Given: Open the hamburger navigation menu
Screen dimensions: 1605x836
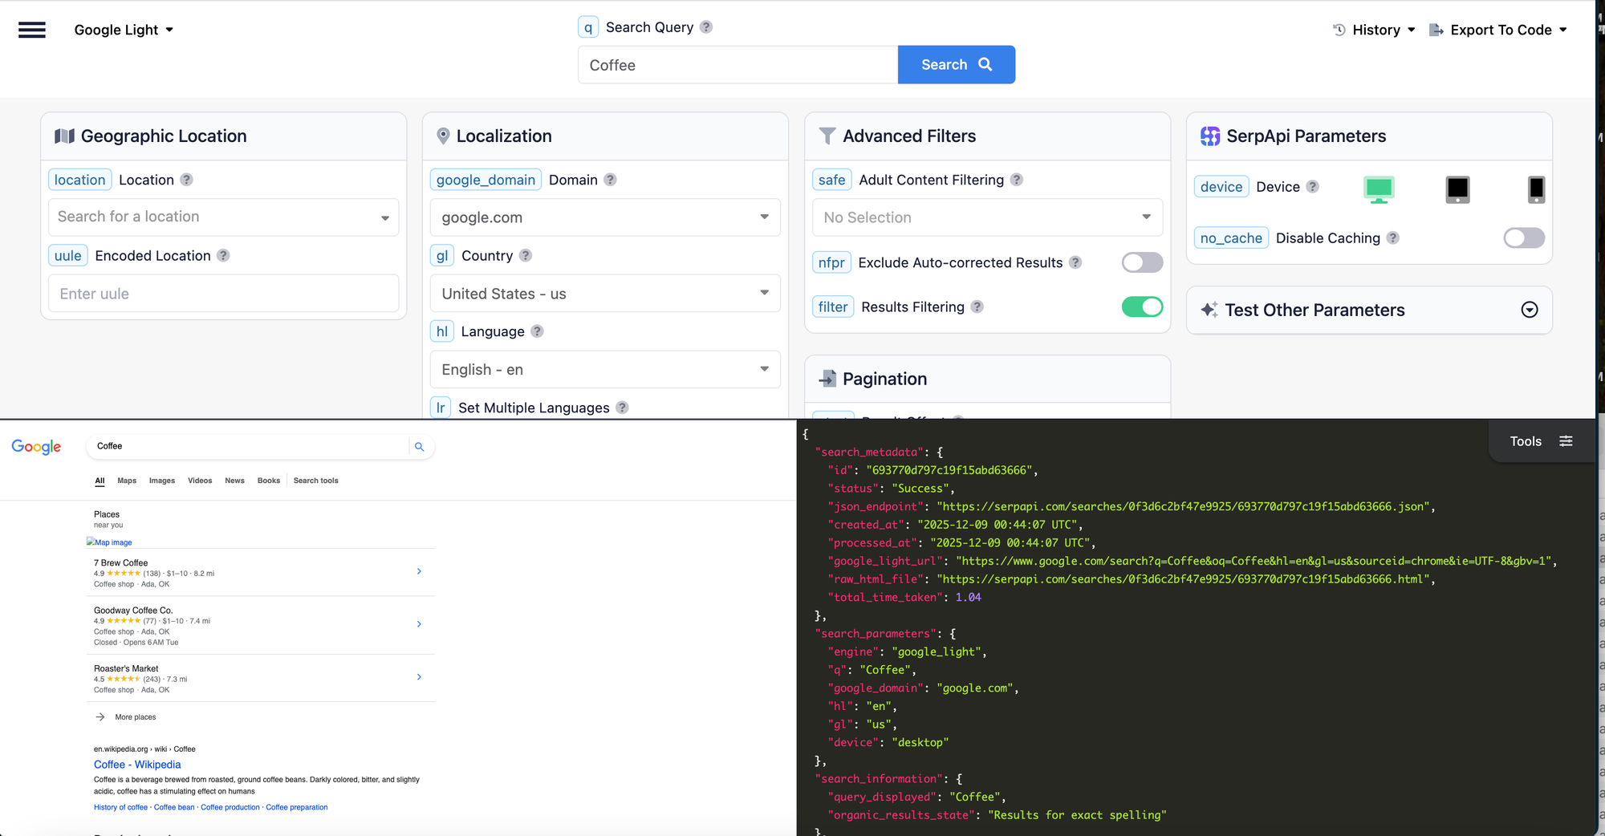Looking at the screenshot, I should pyautogui.click(x=32, y=30).
